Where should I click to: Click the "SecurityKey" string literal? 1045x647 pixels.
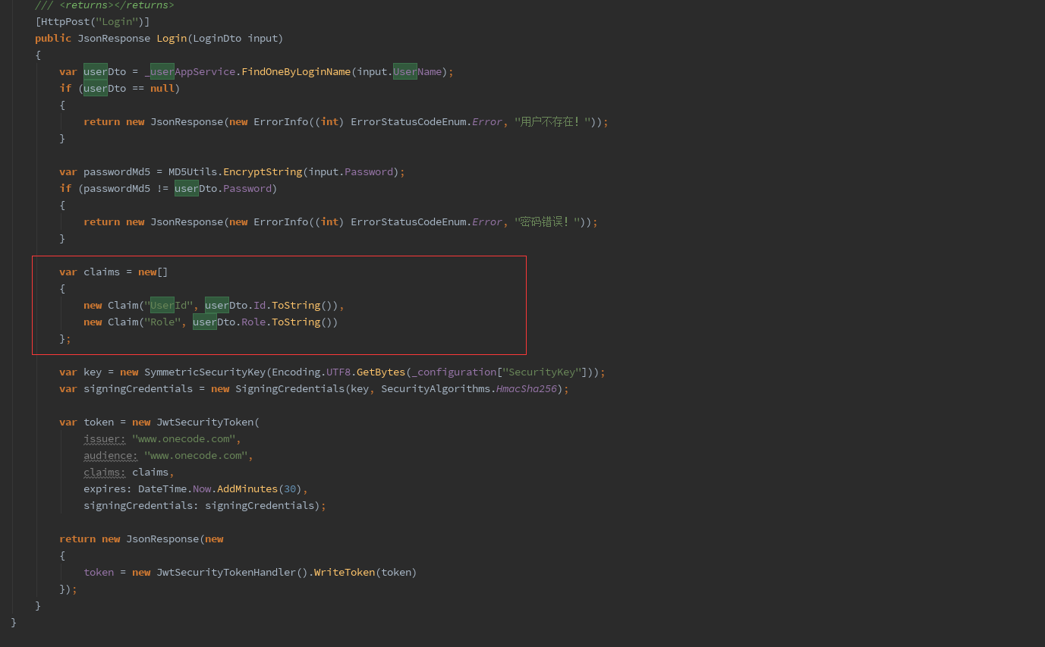pos(542,372)
